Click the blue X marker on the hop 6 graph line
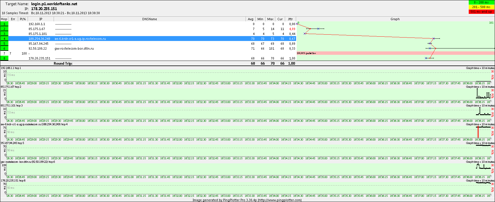 coord(430,48)
